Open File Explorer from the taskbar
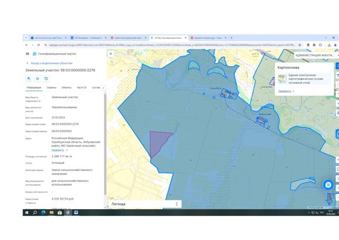This screenshot has width=339, height=240. click(51, 213)
